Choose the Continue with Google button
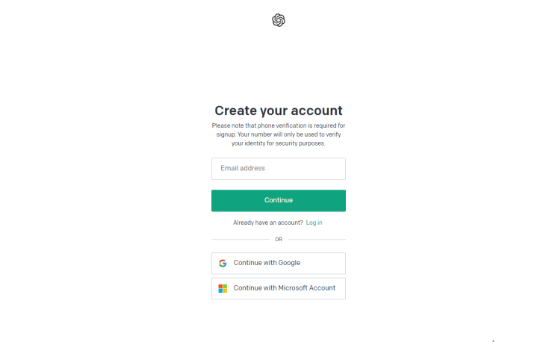 click(x=278, y=263)
